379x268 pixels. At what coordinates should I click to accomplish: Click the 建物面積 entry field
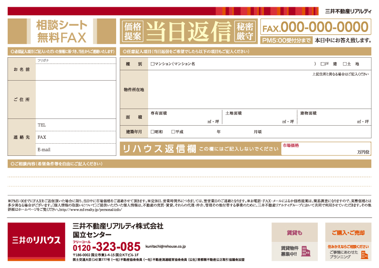pos(334,117)
